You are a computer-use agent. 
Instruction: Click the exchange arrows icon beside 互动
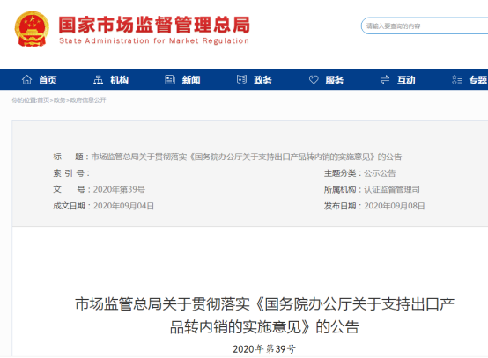[385, 79]
